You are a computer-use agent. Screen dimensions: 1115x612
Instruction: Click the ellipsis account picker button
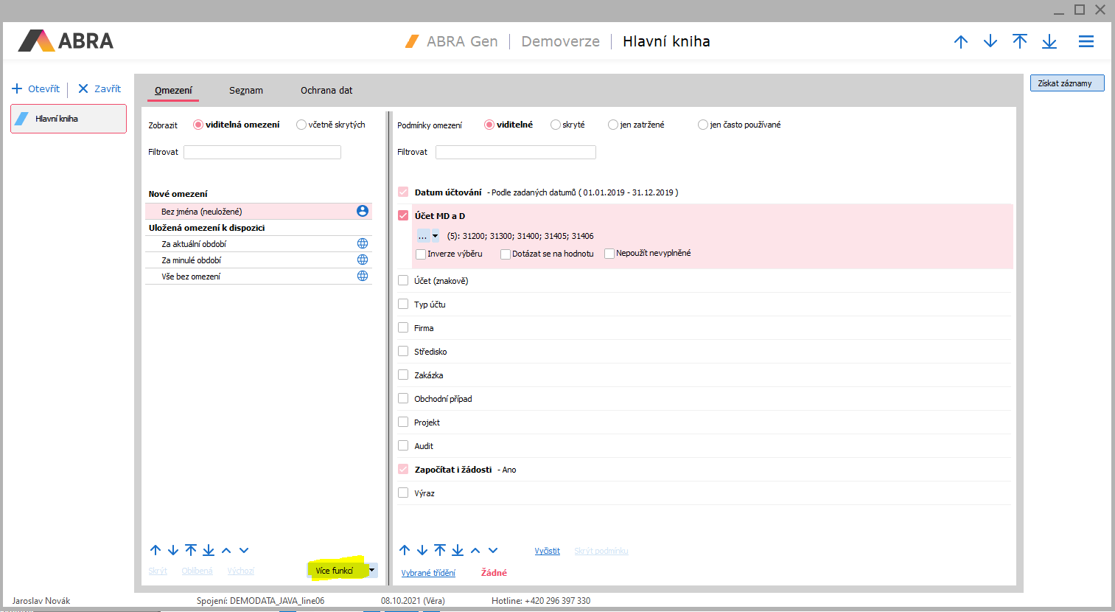click(423, 236)
